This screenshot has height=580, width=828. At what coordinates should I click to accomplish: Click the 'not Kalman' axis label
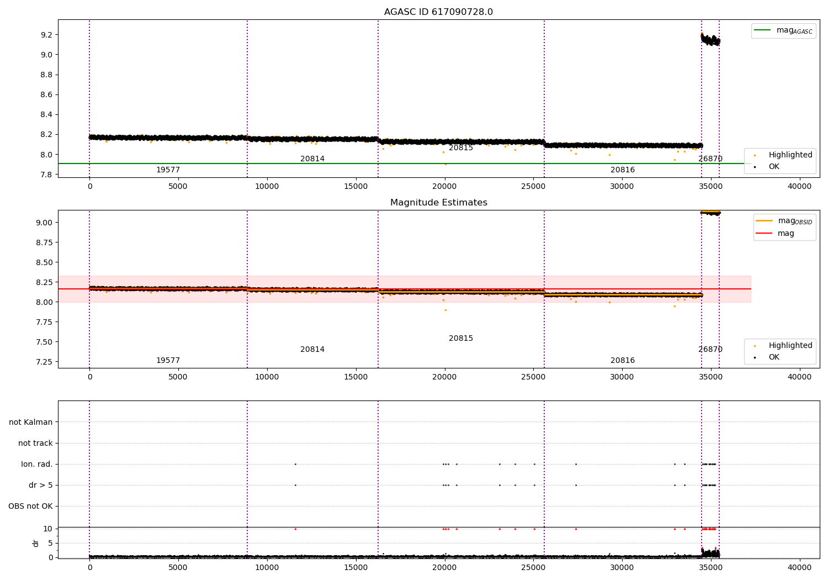pyautogui.click(x=31, y=423)
